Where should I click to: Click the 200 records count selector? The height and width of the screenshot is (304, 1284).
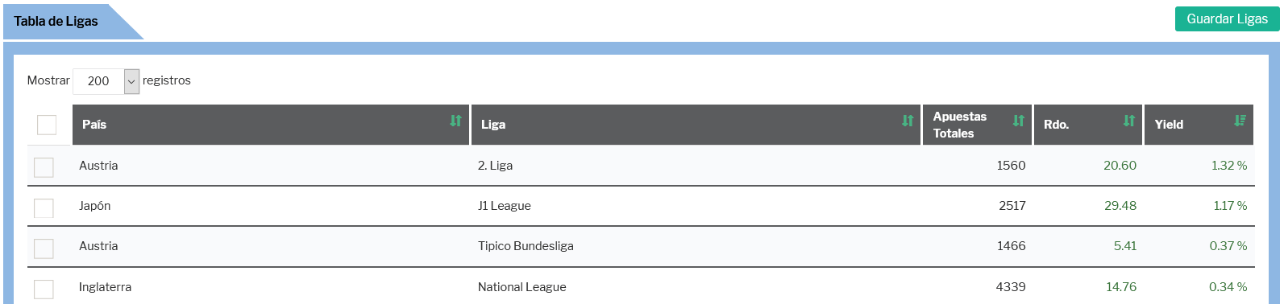106,81
